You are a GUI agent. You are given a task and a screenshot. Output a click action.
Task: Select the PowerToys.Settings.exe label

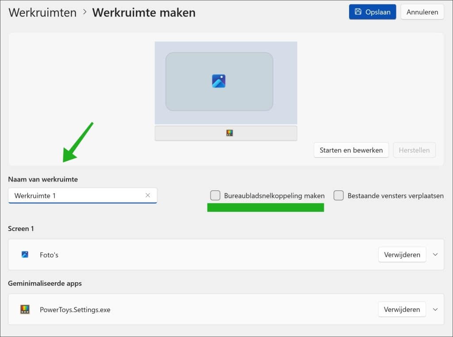(x=75, y=310)
